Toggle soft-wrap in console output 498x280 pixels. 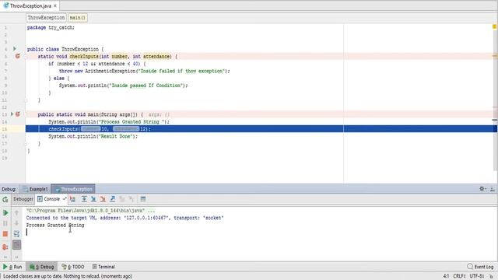[16, 234]
